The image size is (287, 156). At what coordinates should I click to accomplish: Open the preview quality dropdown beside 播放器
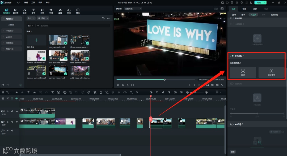(x=133, y=8)
